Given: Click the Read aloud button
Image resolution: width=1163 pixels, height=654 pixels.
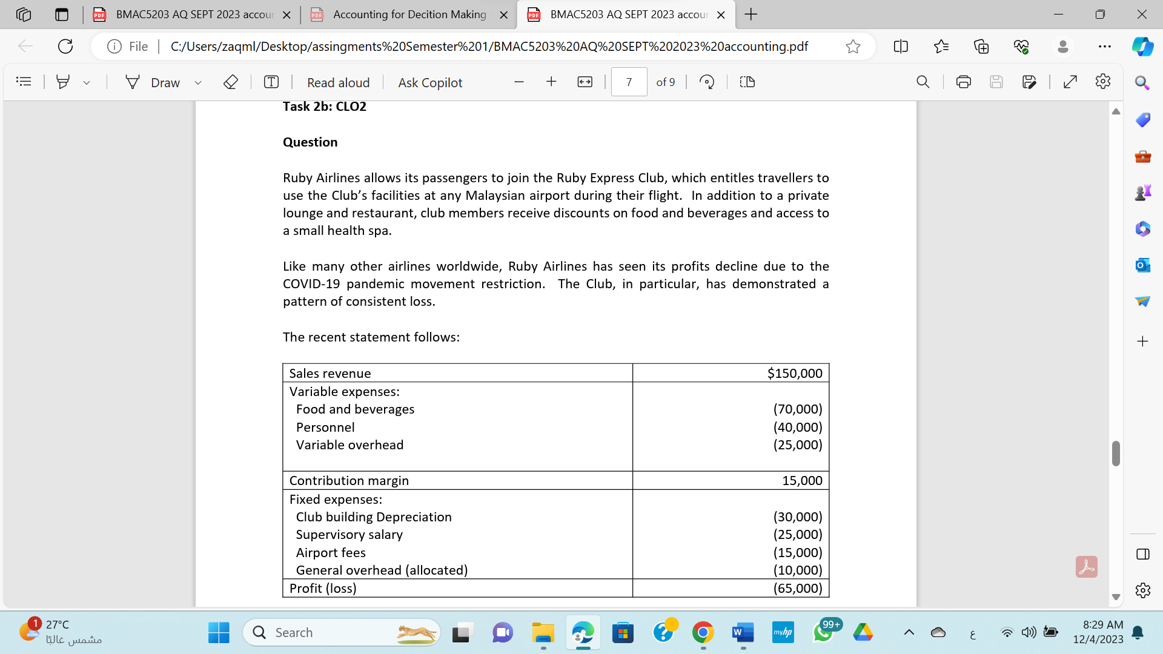Looking at the screenshot, I should coord(338,82).
